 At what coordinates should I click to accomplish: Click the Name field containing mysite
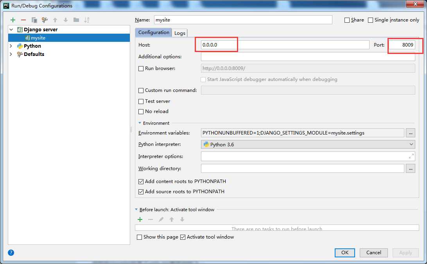click(243, 20)
